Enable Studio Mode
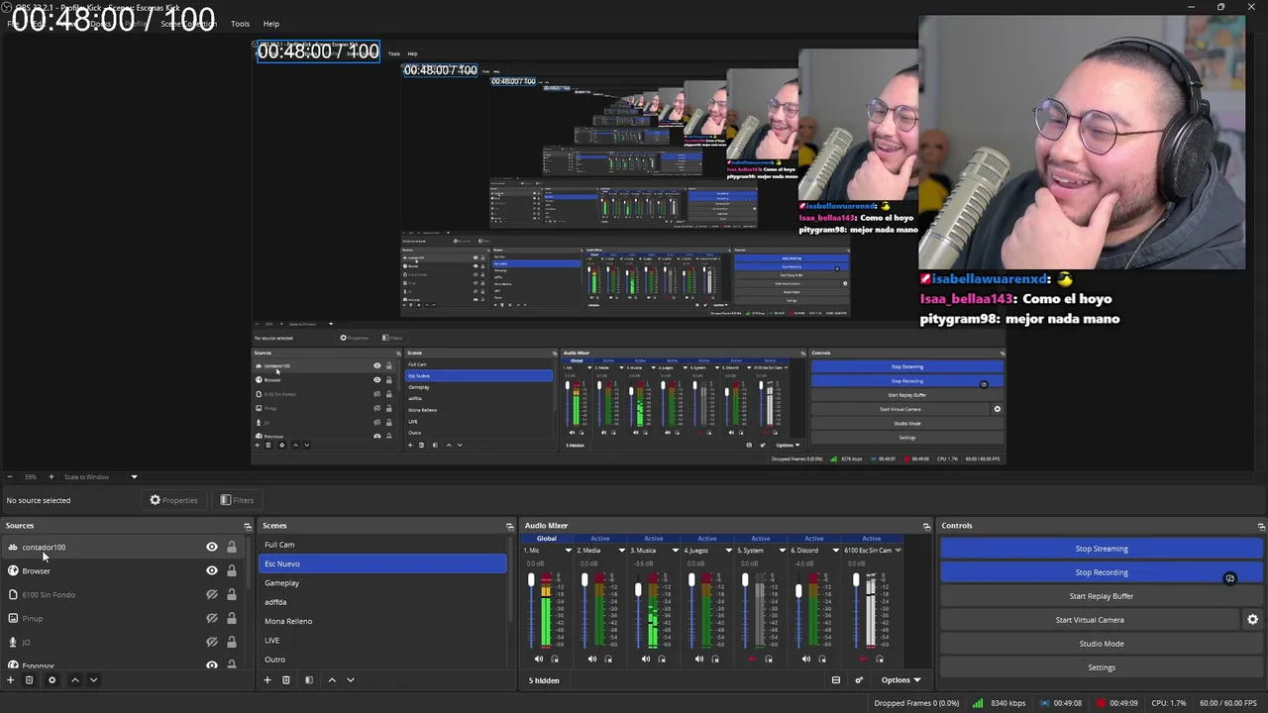 1102,644
